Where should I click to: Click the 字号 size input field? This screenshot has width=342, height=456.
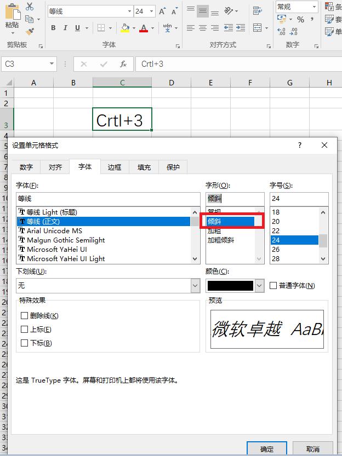click(299, 199)
